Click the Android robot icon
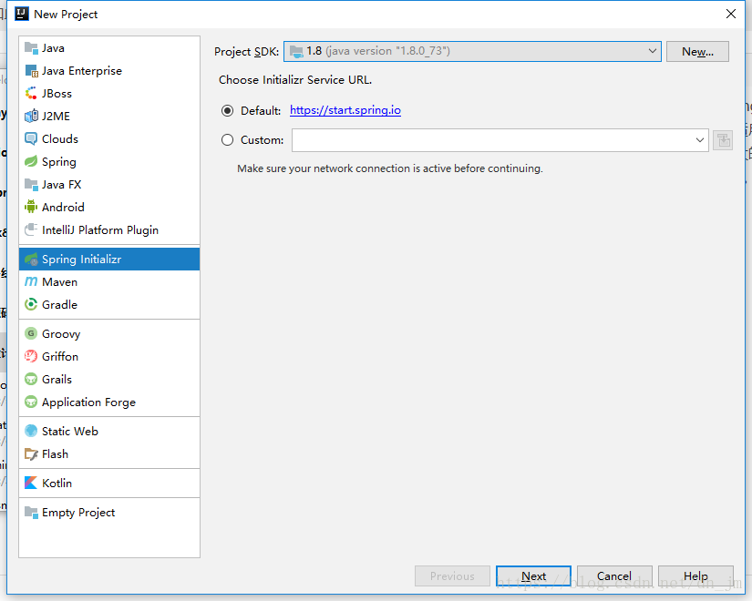 click(31, 207)
